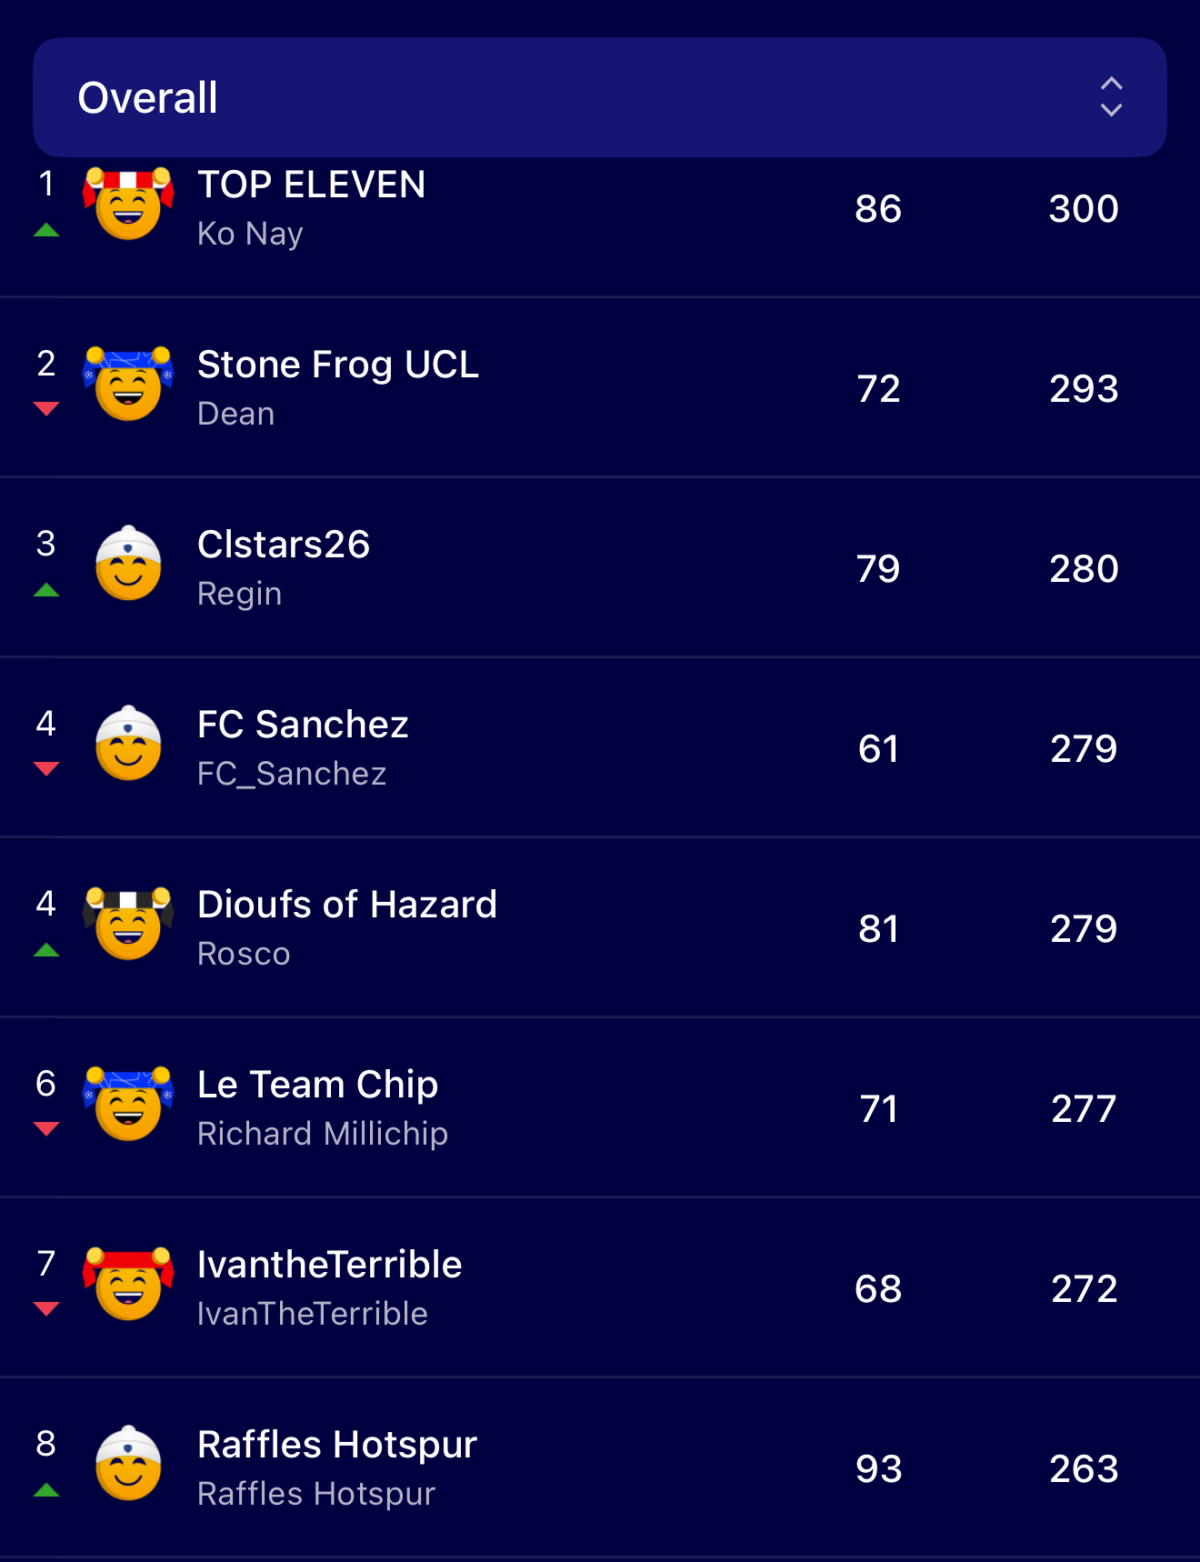Open the TOP ELEVEN team name
1200x1562 pixels.
[x=311, y=185]
